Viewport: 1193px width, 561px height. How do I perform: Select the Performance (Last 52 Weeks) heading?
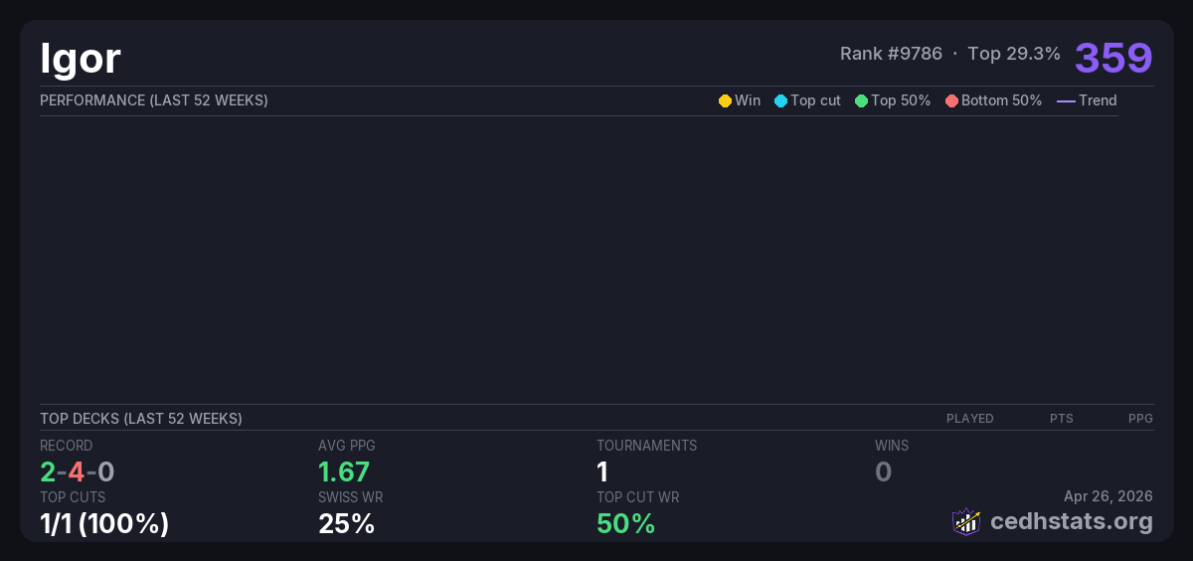pyautogui.click(x=153, y=100)
